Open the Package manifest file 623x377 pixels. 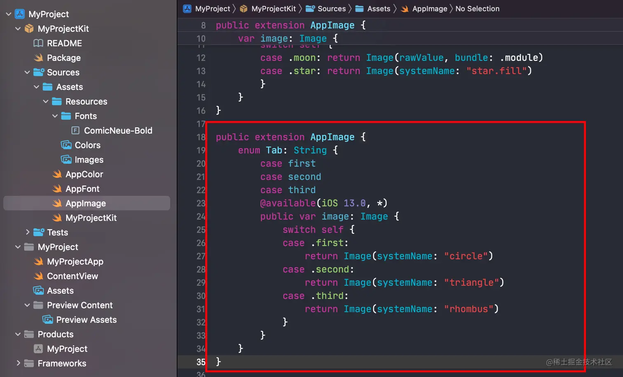pos(64,58)
